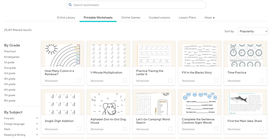
Task: Open the 1-Minute Multiplication thumbnail
Action: click(x=108, y=55)
